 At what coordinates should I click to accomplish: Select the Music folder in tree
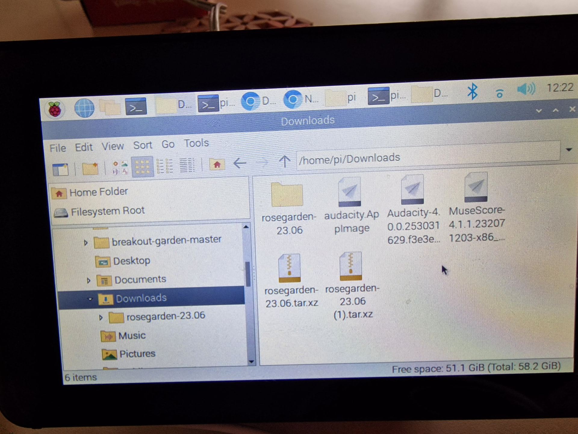(x=132, y=336)
